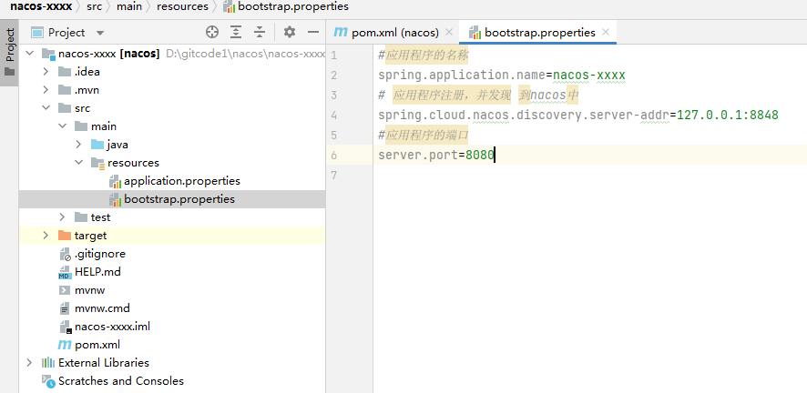807x393 pixels.
Task: Click the Locate/Select Opened File crosshair icon
Action: 212,33
